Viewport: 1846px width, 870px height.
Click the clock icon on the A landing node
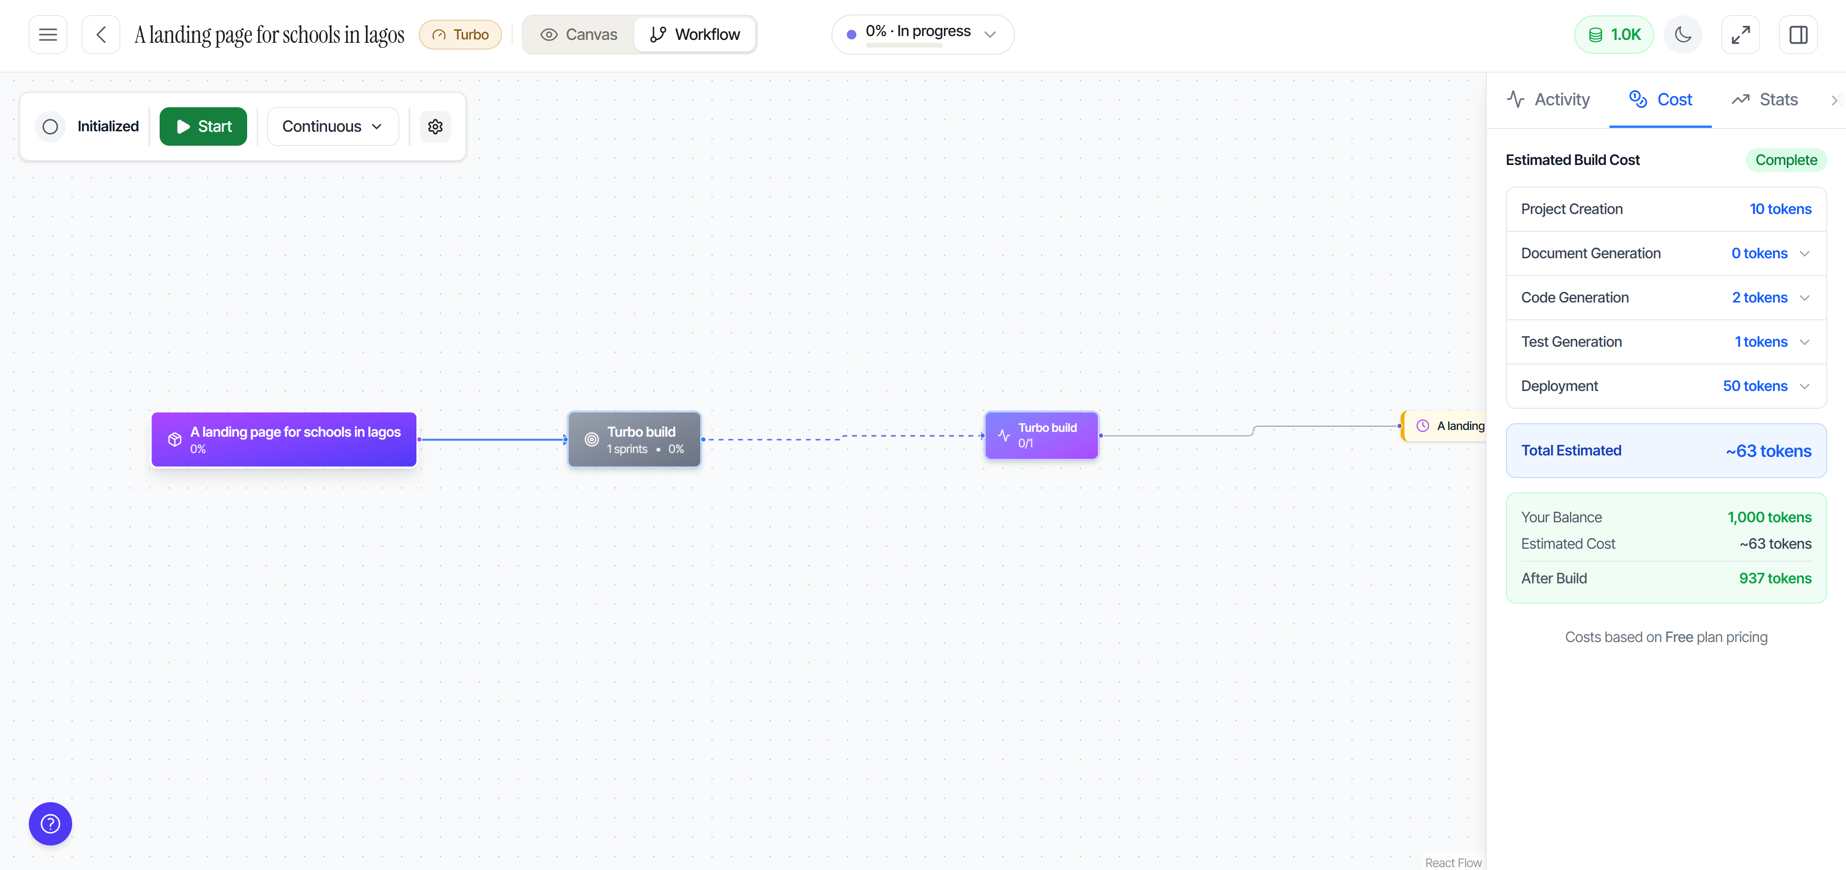pos(1422,426)
